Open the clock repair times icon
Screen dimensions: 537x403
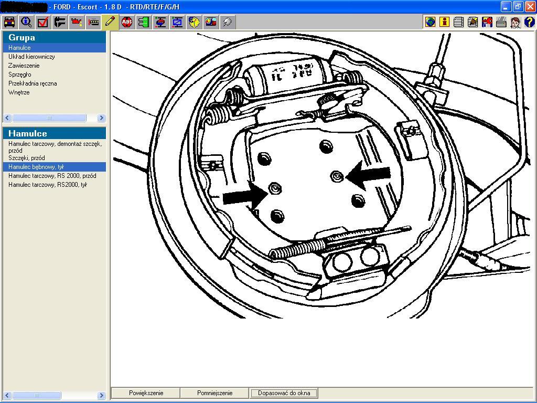[x=194, y=22]
